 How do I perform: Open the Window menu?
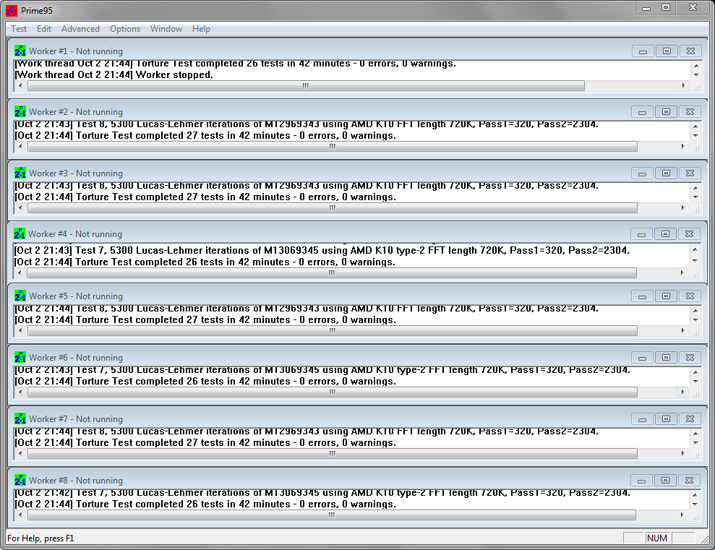pyautogui.click(x=166, y=29)
